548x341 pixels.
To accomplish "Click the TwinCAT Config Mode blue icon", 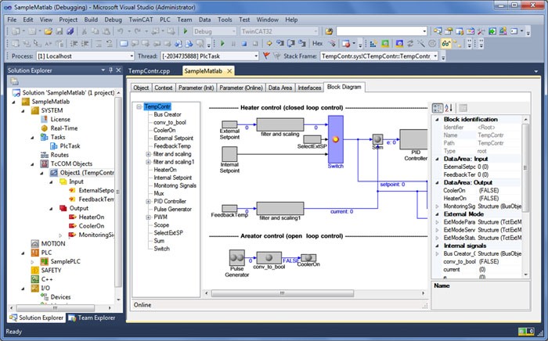I will [399, 44].
